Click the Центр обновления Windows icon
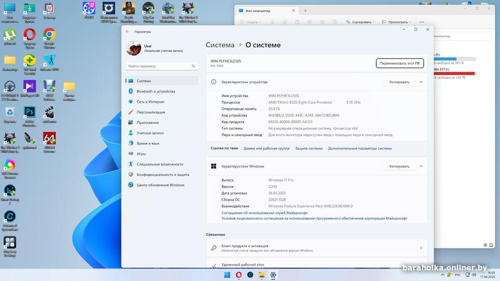The width and height of the screenshot is (500, 281). pos(131,185)
